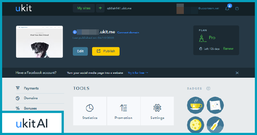Click the ucoz-team.net account email
This screenshot has height=135, width=257.
(208, 8)
